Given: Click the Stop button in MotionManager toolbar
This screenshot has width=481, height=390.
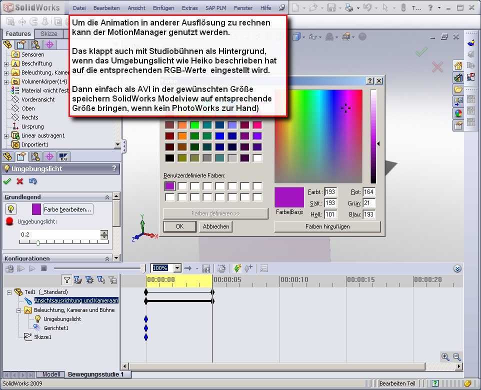Looking at the screenshot, I should pyautogui.click(x=44, y=268).
